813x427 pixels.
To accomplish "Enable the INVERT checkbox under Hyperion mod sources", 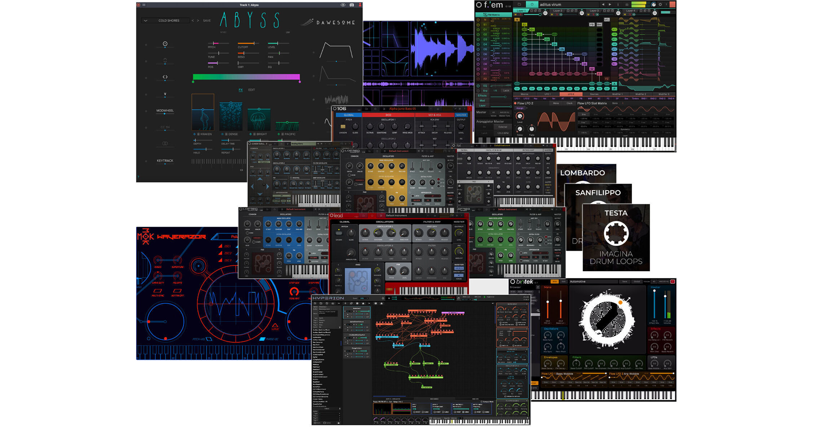I will click(414, 412).
